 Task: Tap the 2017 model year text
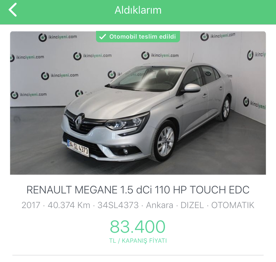[x=31, y=205]
